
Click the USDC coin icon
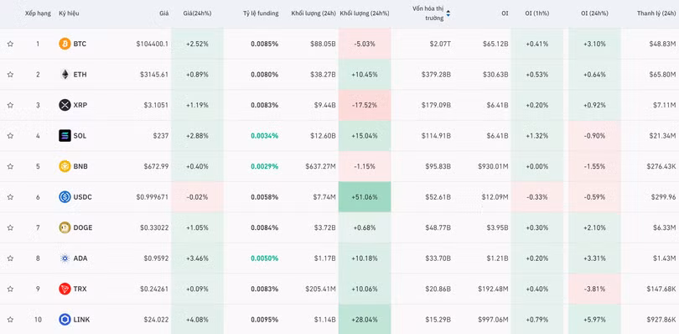[65, 197]
